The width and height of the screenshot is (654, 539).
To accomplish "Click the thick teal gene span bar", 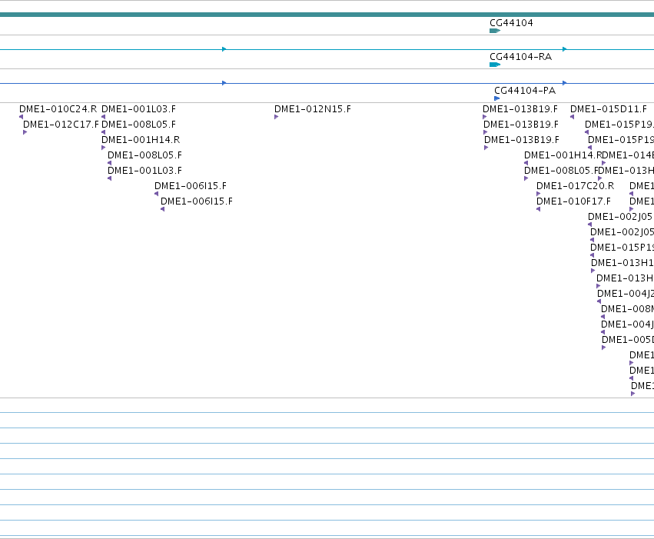I will click(x=327, y=15).
